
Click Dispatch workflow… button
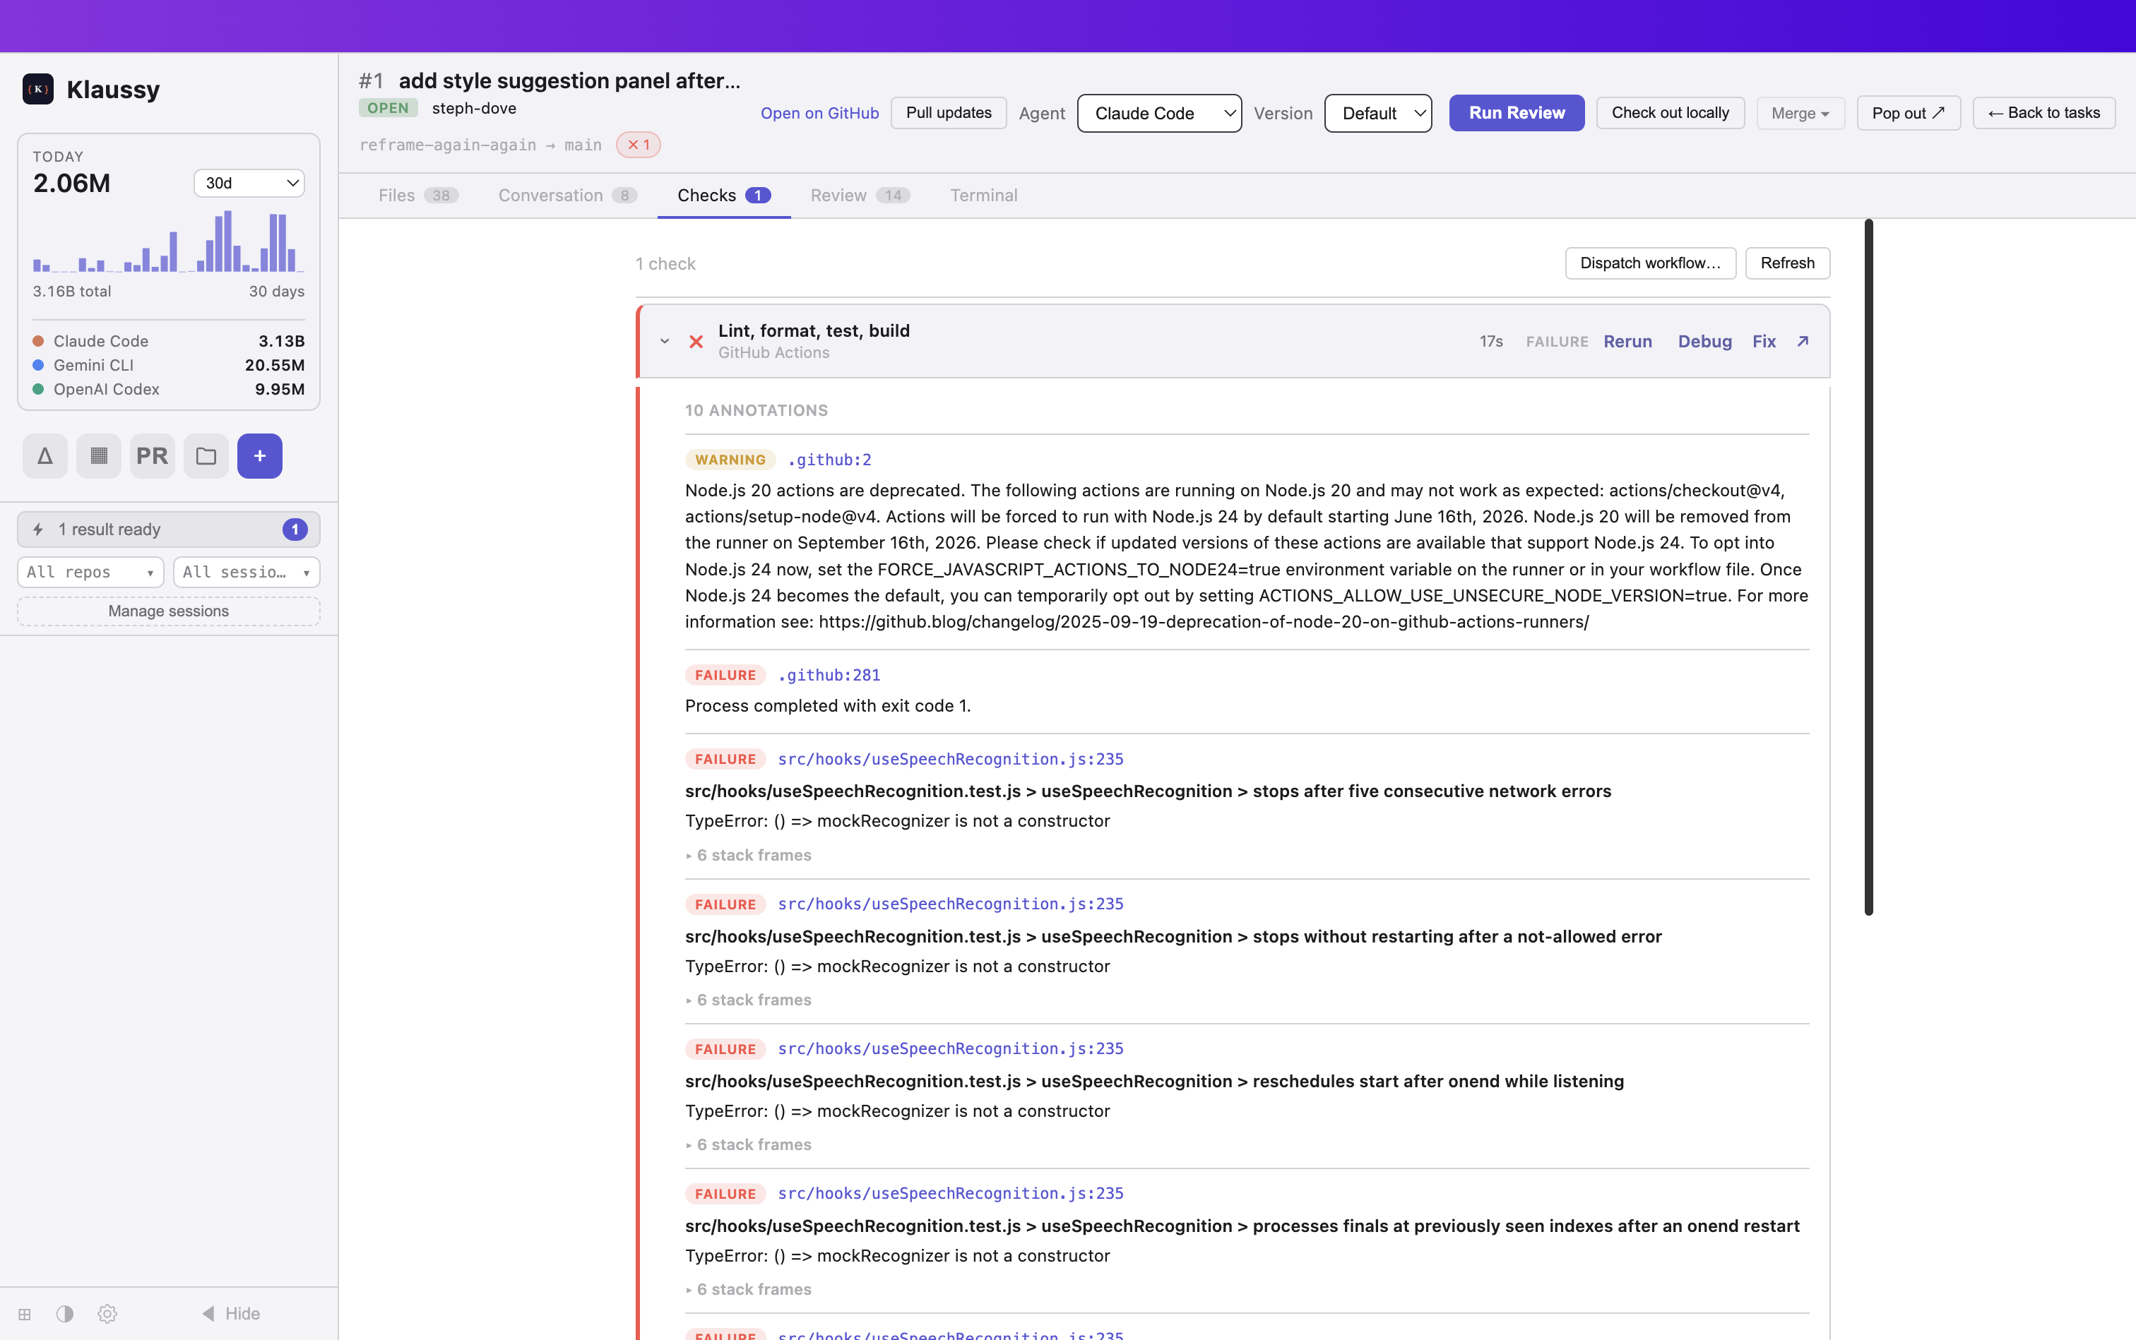tap(1650, 263)
